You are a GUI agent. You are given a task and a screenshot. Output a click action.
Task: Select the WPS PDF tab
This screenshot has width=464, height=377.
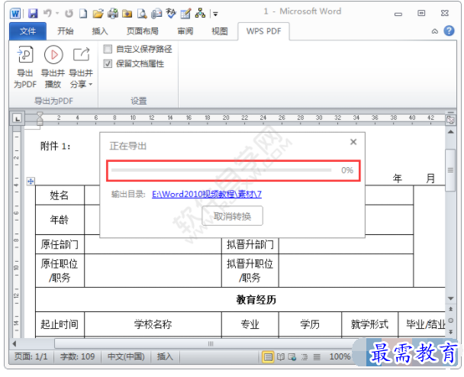pyautogui.click(x=263, y=31)
